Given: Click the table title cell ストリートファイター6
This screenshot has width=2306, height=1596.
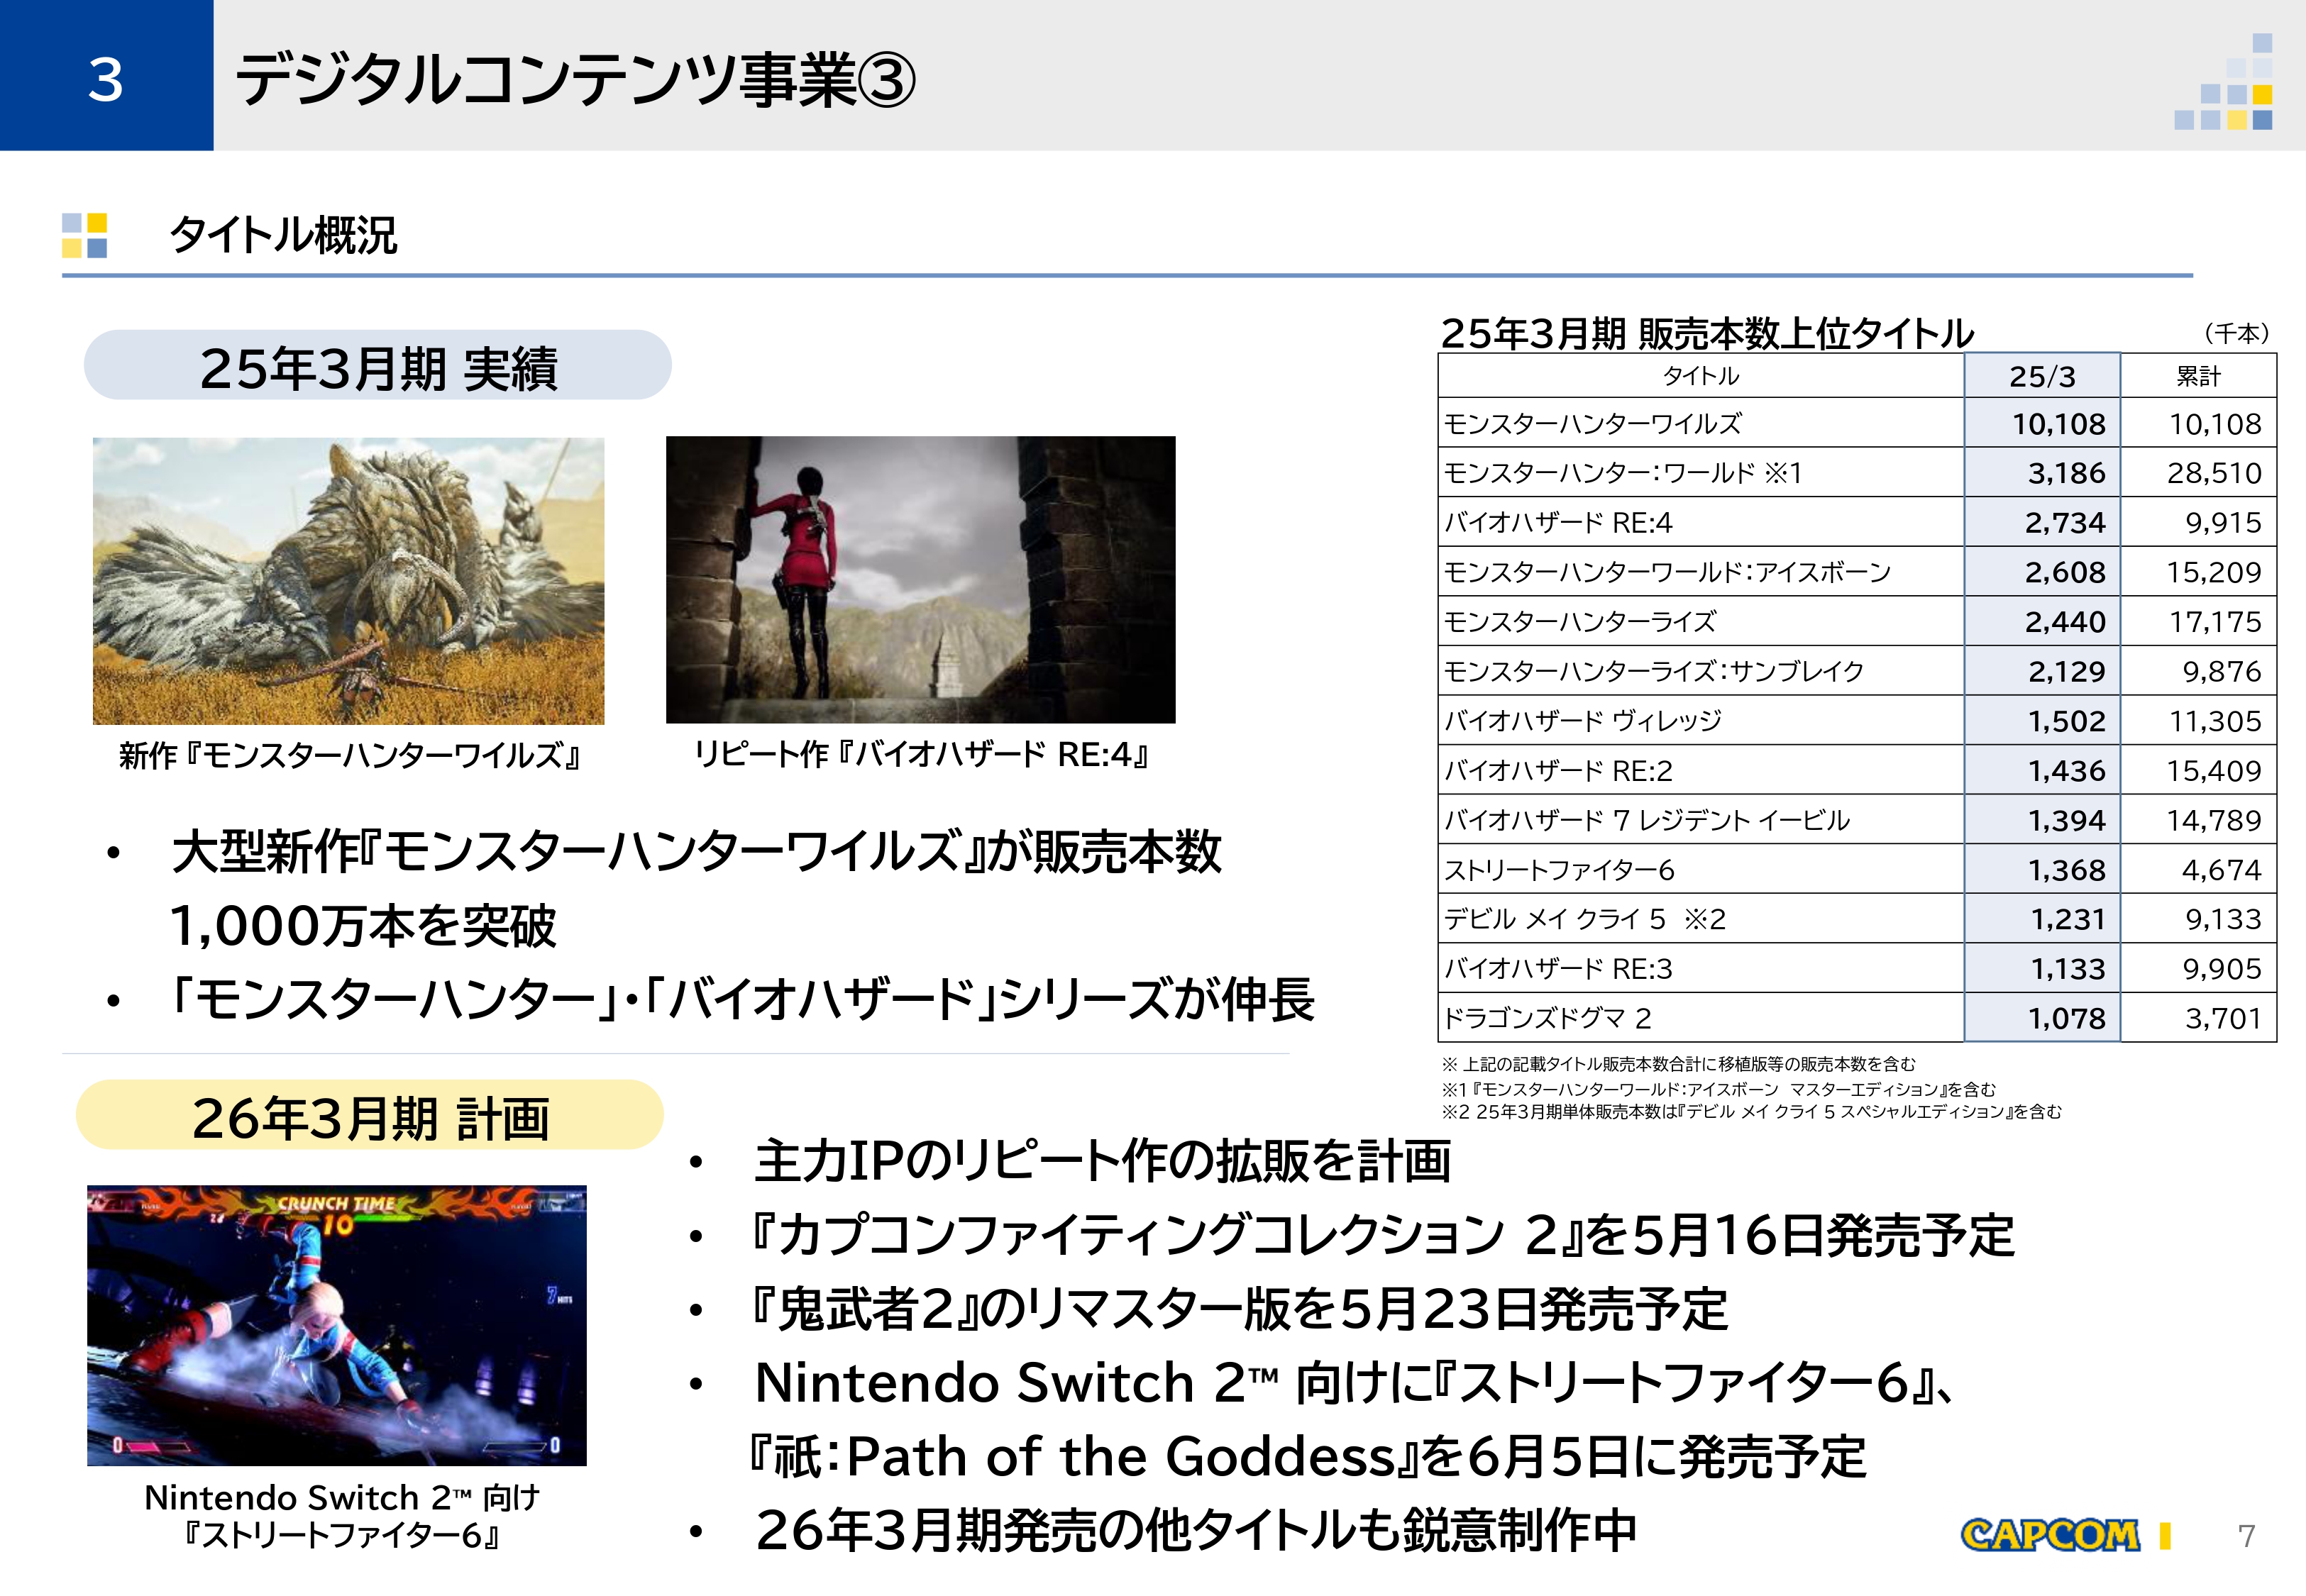Looking at the screenshot, I should click(x=1701, y=869).
